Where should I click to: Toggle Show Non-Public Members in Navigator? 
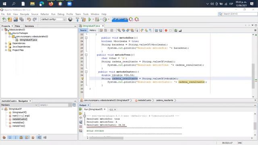(21, 137)
